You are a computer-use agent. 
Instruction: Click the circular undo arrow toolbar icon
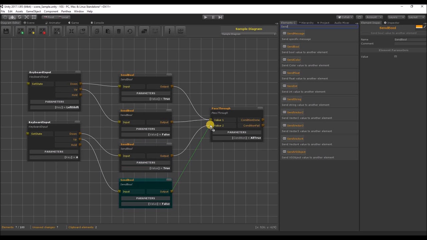pyautogui.click(x=130, y=31)
